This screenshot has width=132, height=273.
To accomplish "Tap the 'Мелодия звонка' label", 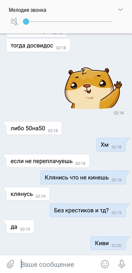I will click(28, 10).
